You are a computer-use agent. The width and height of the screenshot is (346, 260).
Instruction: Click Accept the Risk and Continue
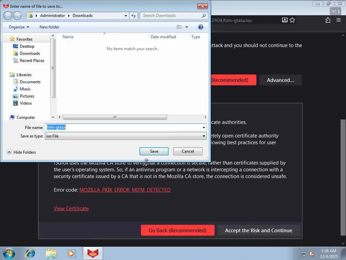pyautogui.click(x=258, y=230)
